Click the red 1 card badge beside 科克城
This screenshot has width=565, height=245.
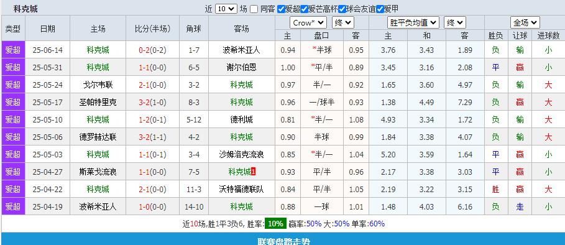tap(253, 172)
